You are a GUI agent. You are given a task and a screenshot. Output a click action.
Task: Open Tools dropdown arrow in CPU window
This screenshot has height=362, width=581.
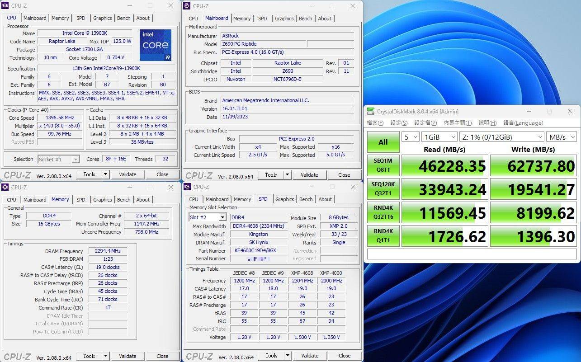tap(106, 174)
